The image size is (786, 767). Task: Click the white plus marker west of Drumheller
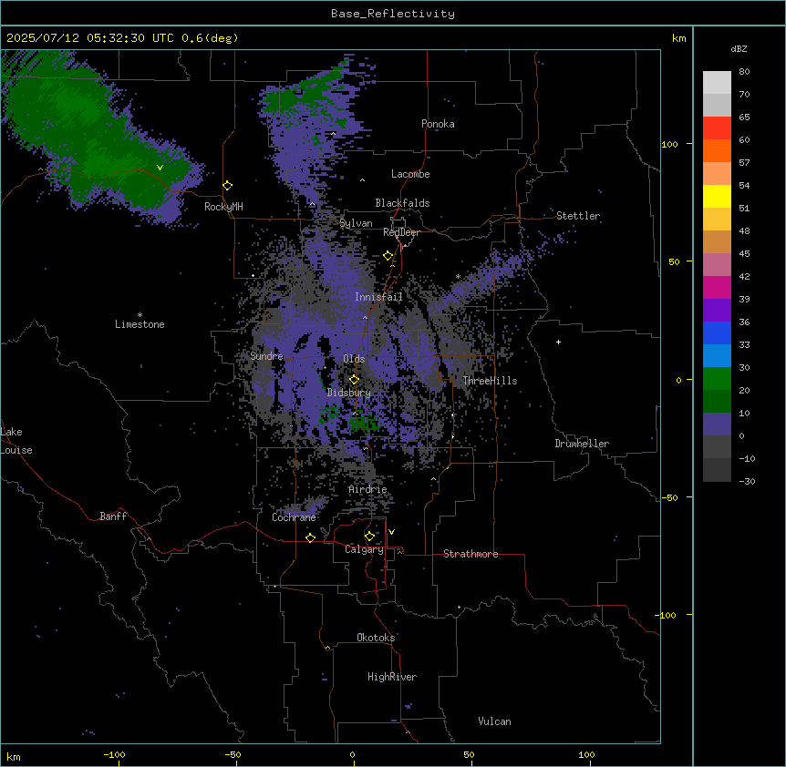point(558,342)
